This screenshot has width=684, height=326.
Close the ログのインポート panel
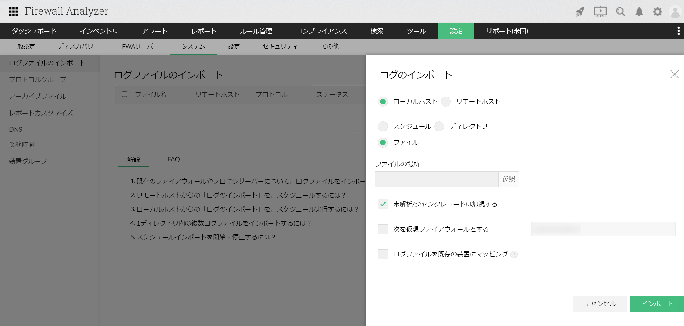(x=674, y=74)
